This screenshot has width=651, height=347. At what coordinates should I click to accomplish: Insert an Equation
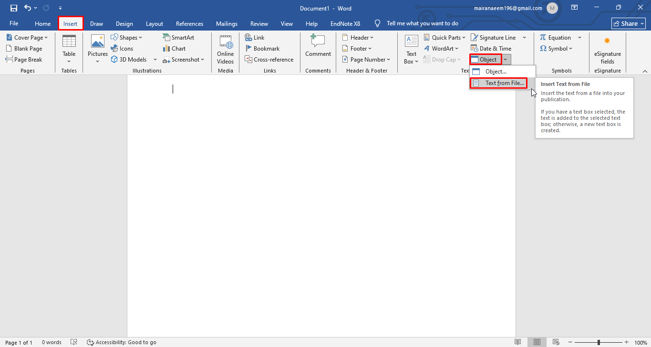(x=556, y=38)
